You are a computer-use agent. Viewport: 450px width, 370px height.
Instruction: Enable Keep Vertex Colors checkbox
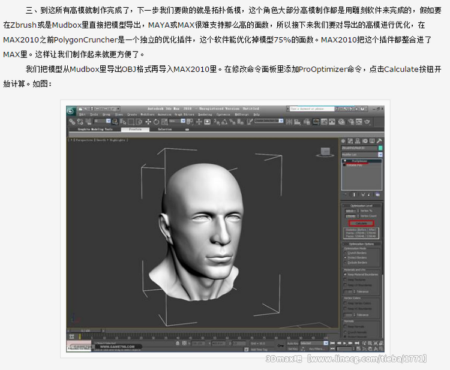(358, 303)
